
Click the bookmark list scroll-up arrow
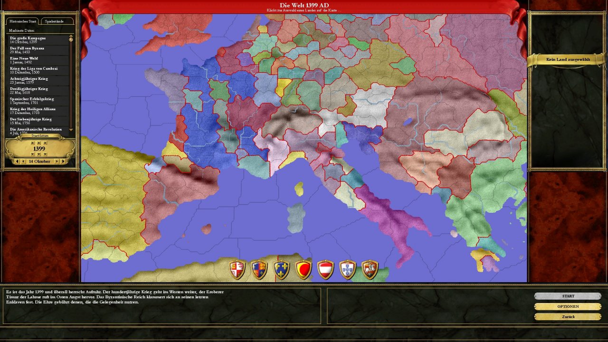tap(71, 36)
